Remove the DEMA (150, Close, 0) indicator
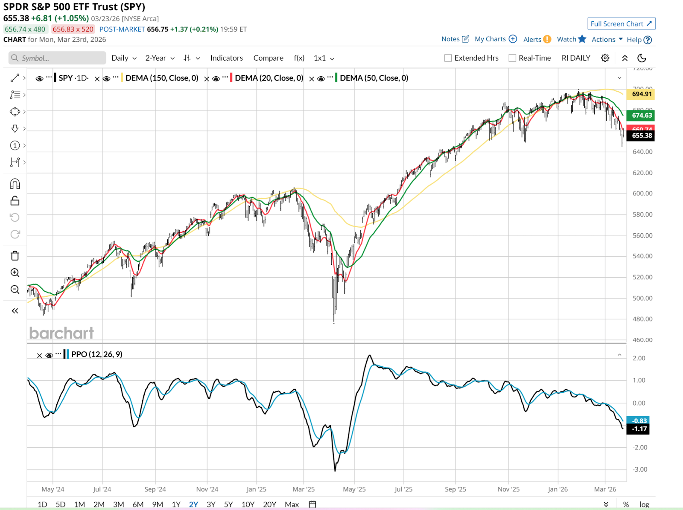Image resolution: width=683 pixels, height=510 pixels. [97, 79]
